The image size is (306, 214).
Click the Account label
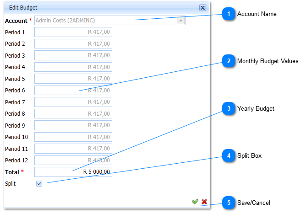point(16,21)
